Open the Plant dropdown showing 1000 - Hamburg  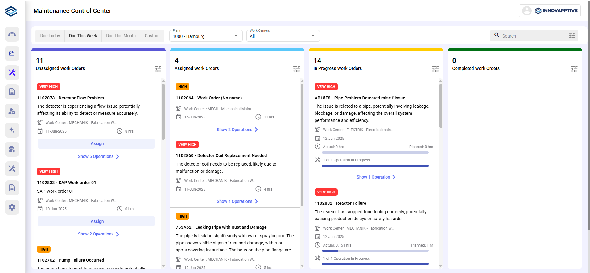(205, 36)
